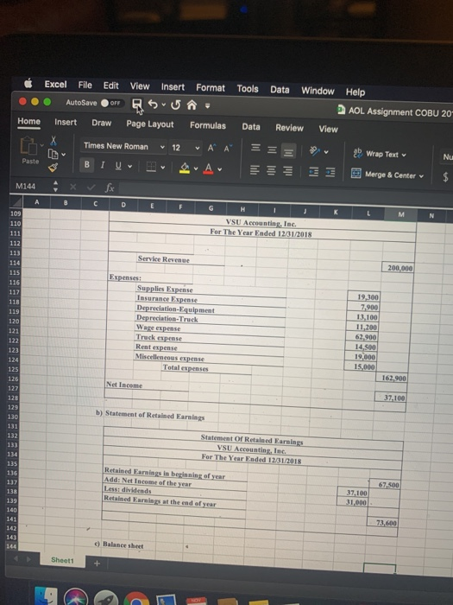Click the Home icon in quick access toolbar
The height and width of the screenshot is (605, 453).
point(192,105)
